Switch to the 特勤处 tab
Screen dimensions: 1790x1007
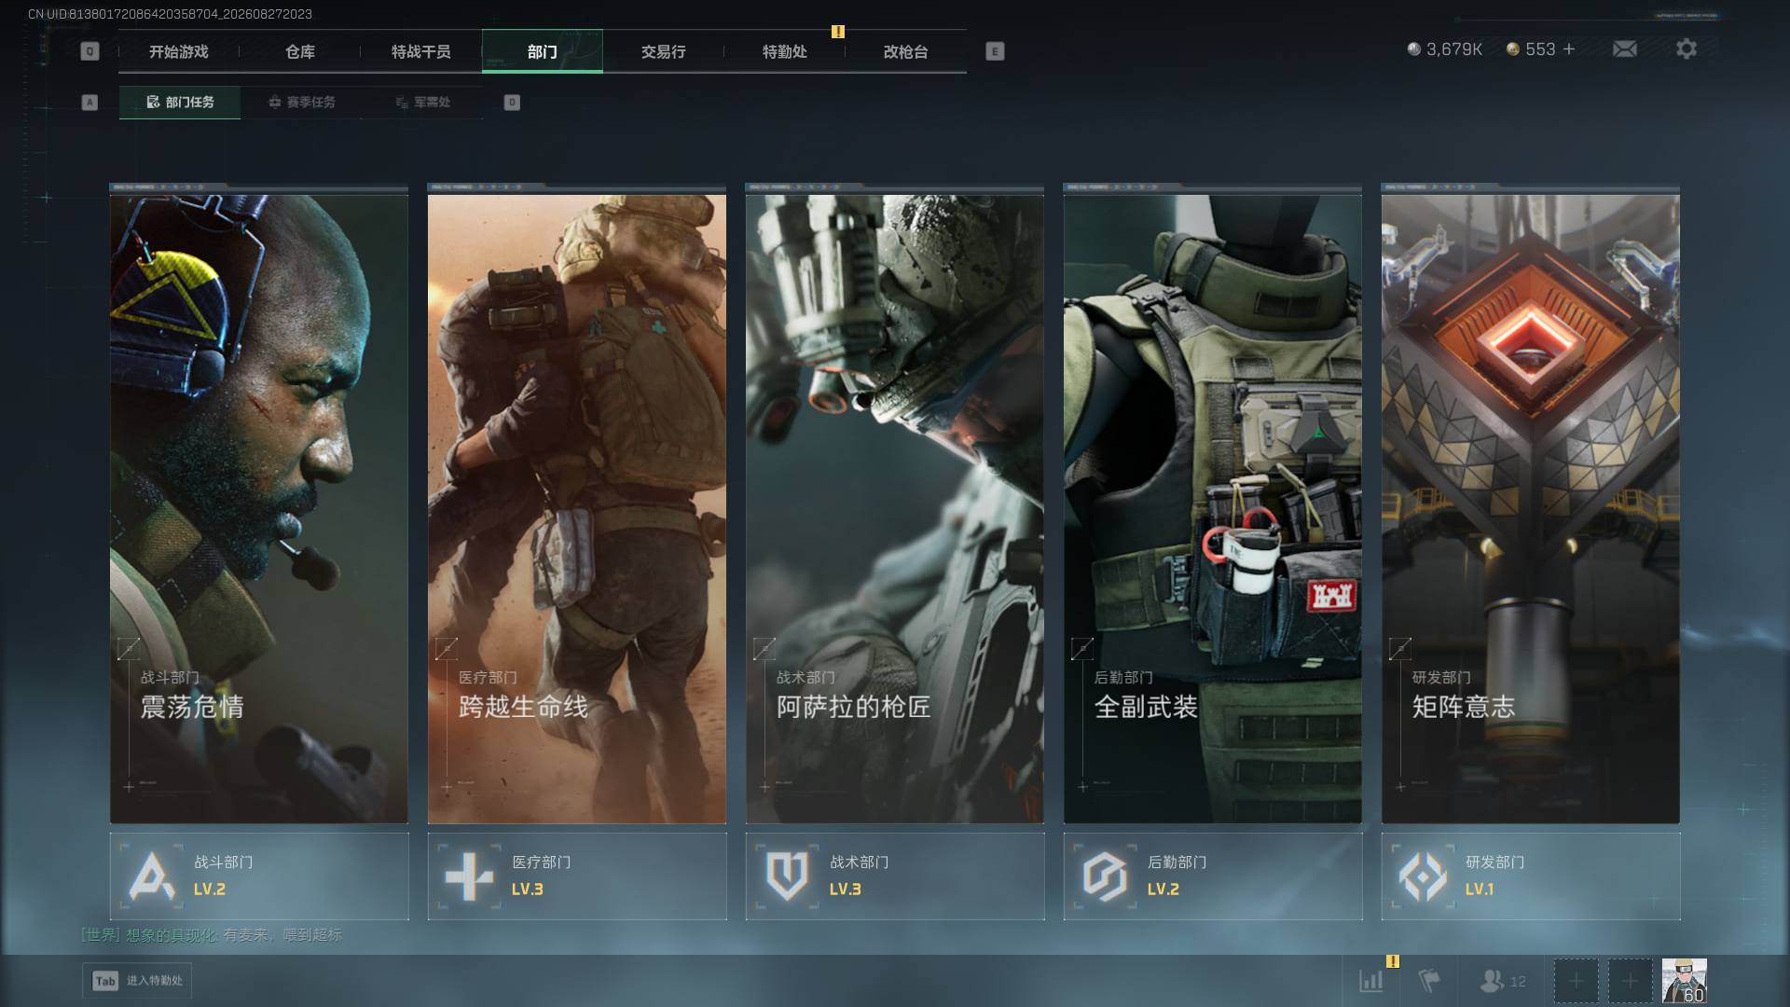click(785, 52)
